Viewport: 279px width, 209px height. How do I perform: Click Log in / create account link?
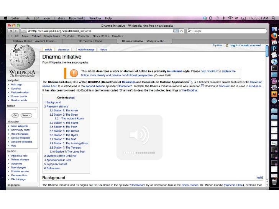coord(245,46)
